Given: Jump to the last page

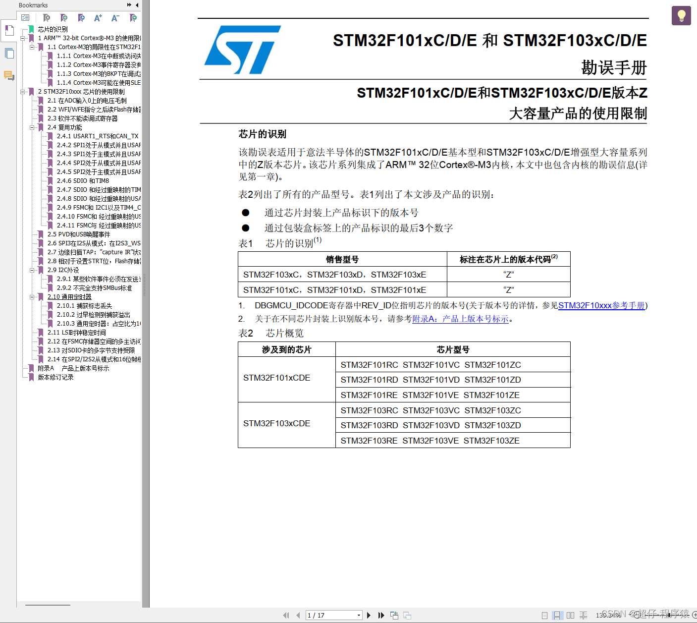Looking at the screenshot, I should click(x=381, y=615).
